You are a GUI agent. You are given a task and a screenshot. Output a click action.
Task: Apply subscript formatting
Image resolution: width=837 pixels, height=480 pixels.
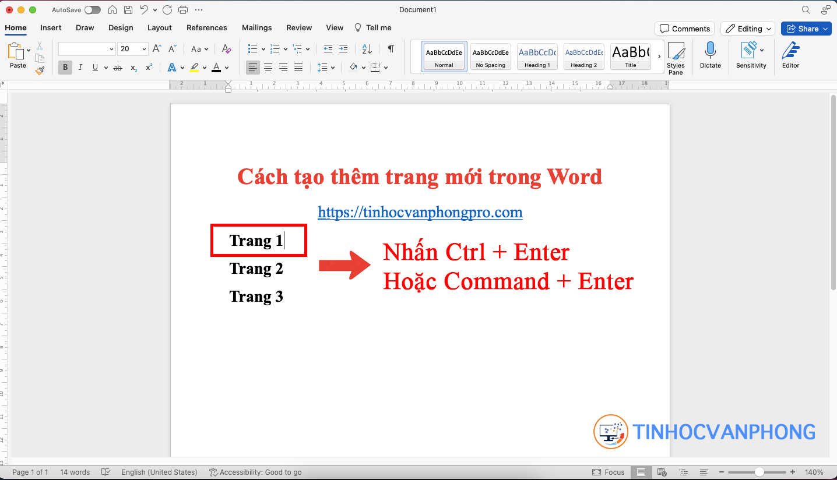[133, 68]
